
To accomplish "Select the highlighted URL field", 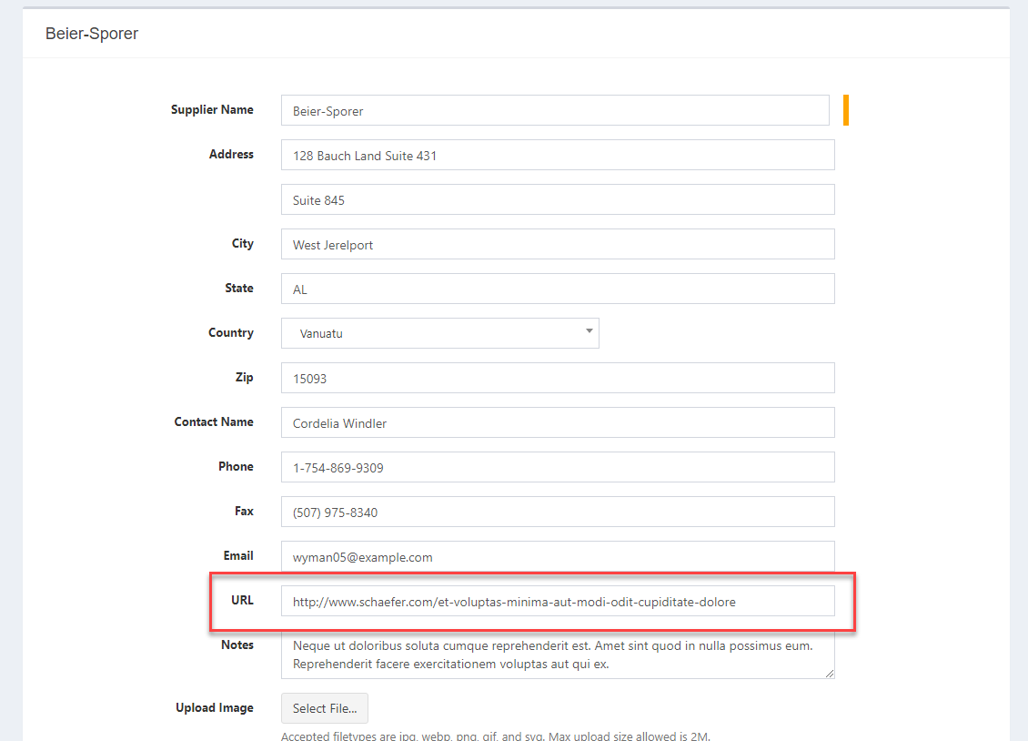I will tap(555, 601).
